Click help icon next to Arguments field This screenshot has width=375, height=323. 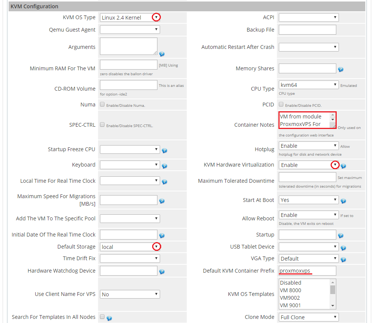(162, 54)
